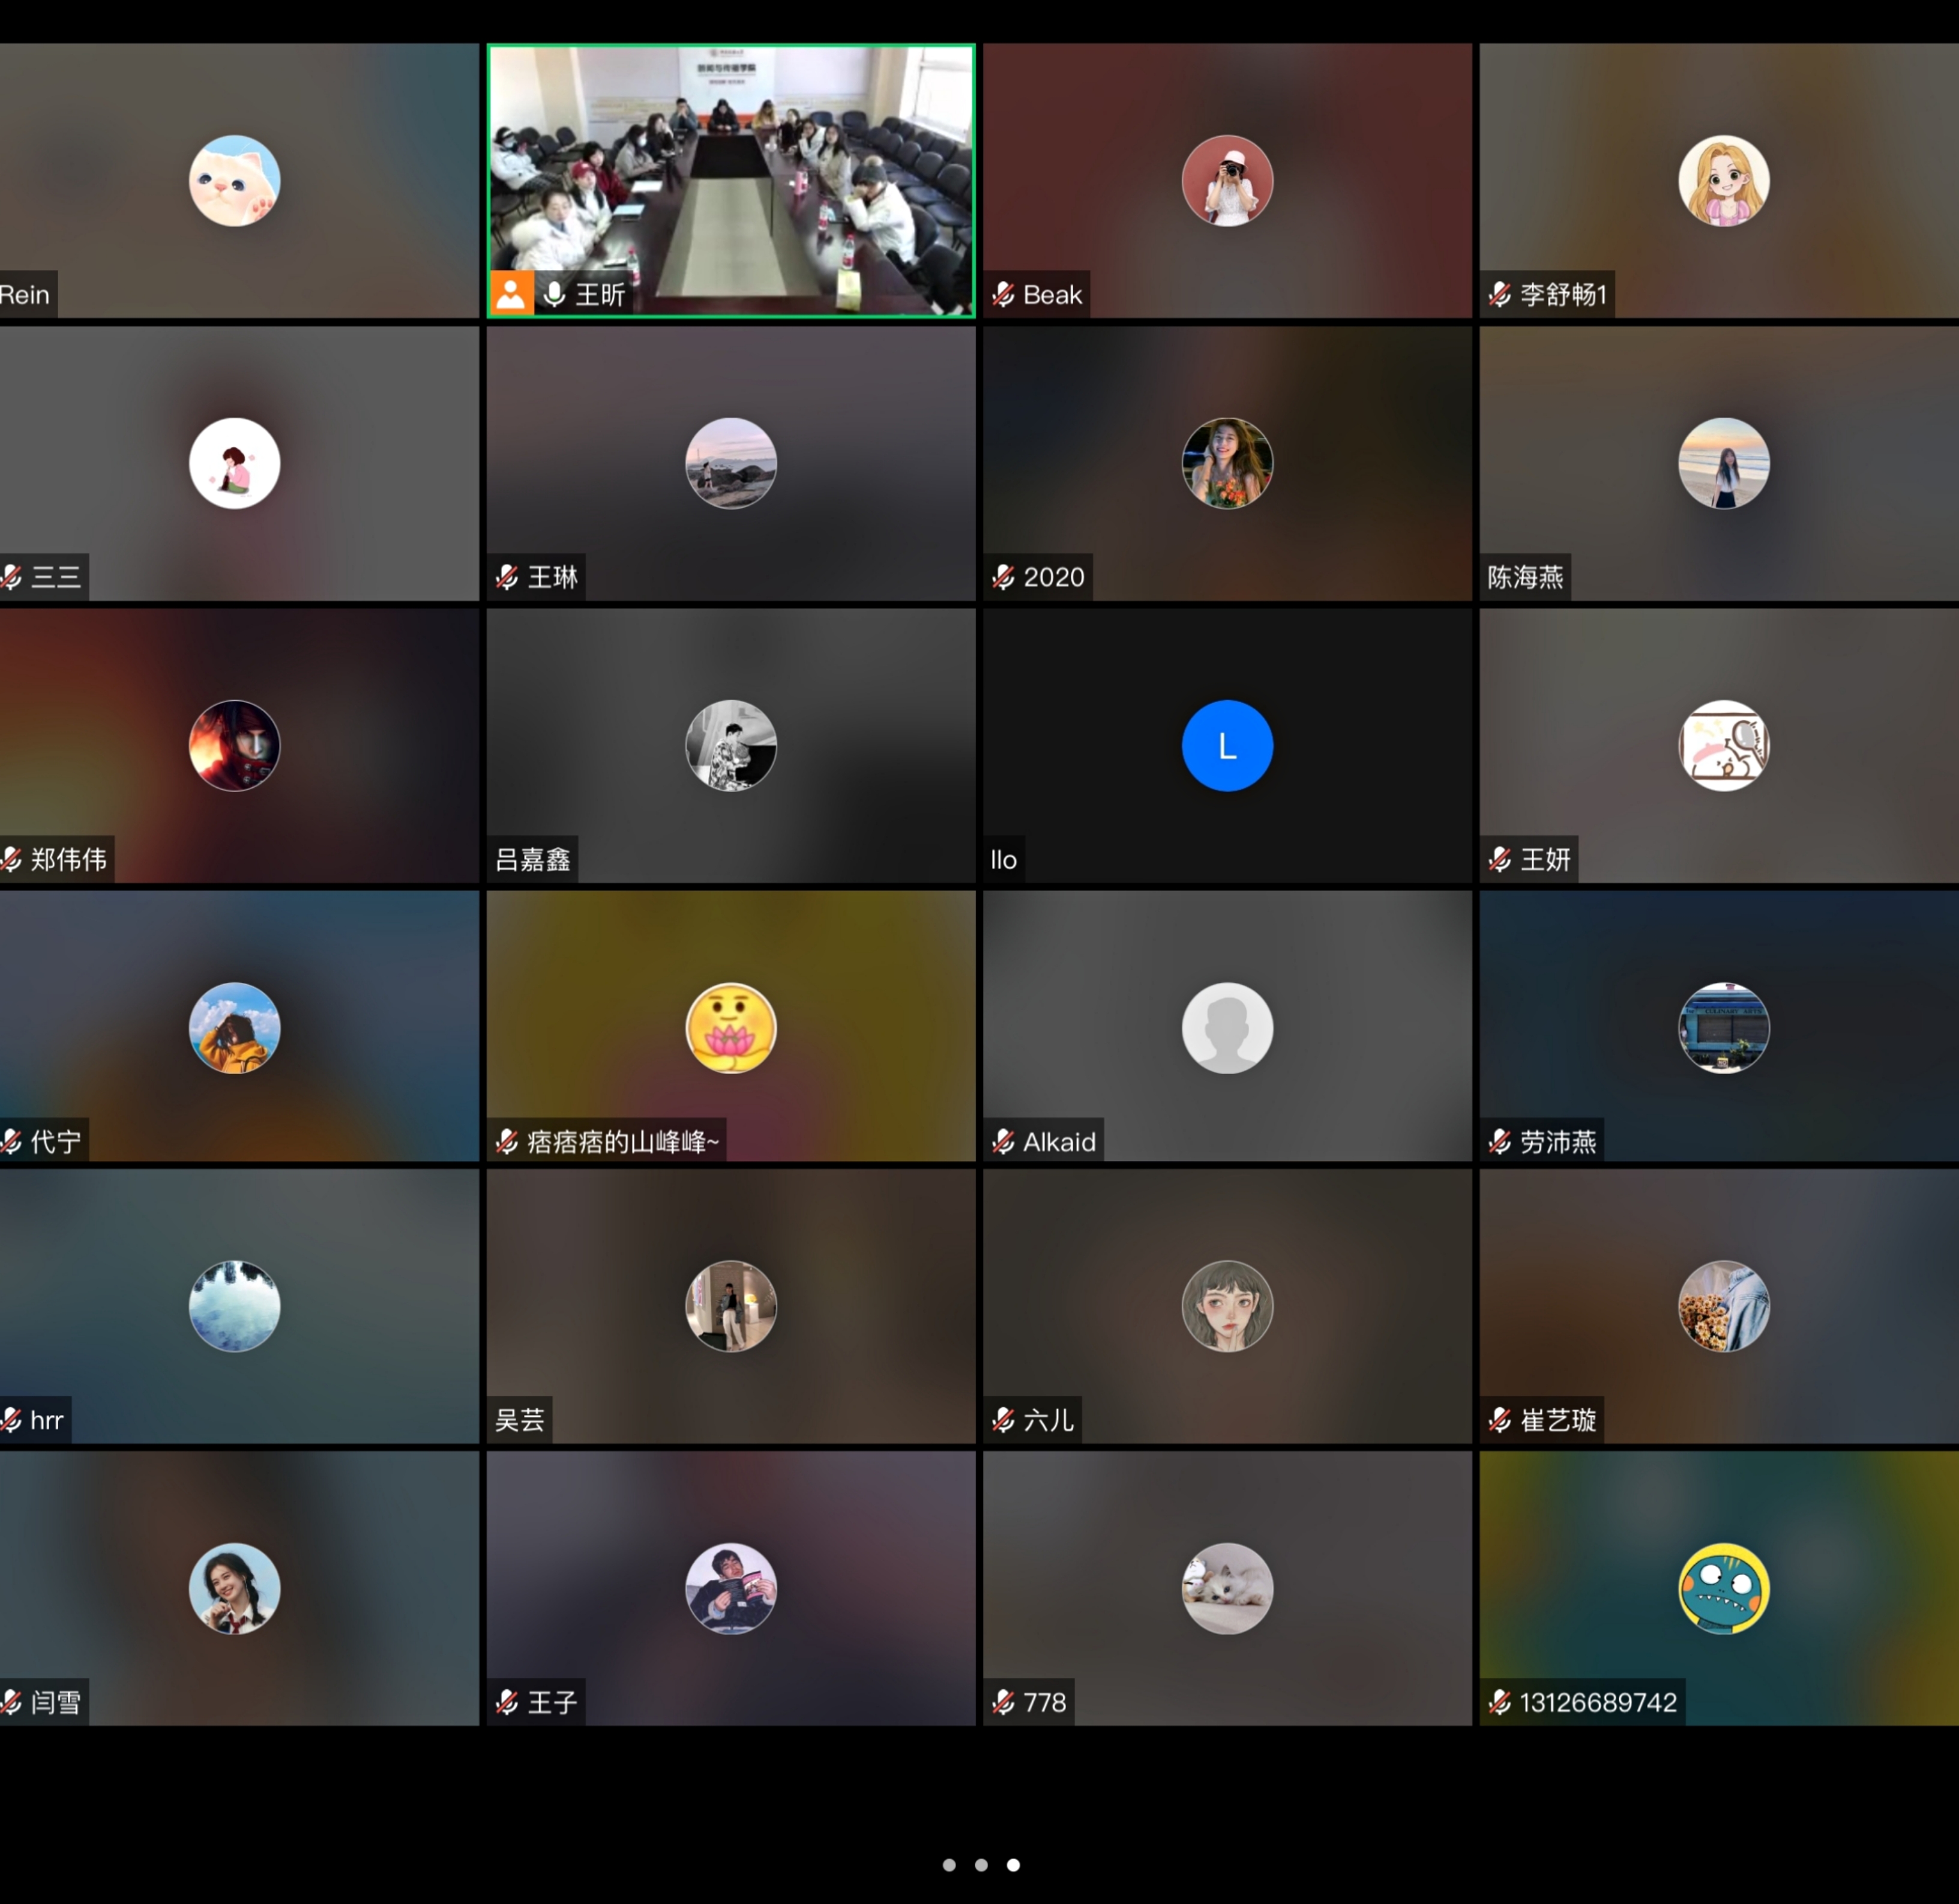Click the muted mic icon beside 13126689742

click(x=1499, y=1702)
